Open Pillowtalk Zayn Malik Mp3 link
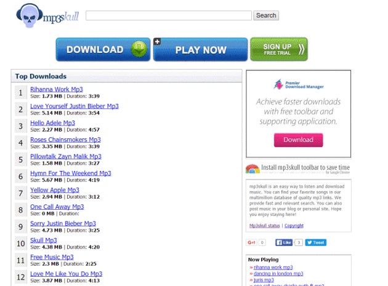388x286 pixels. click(65, 156)
